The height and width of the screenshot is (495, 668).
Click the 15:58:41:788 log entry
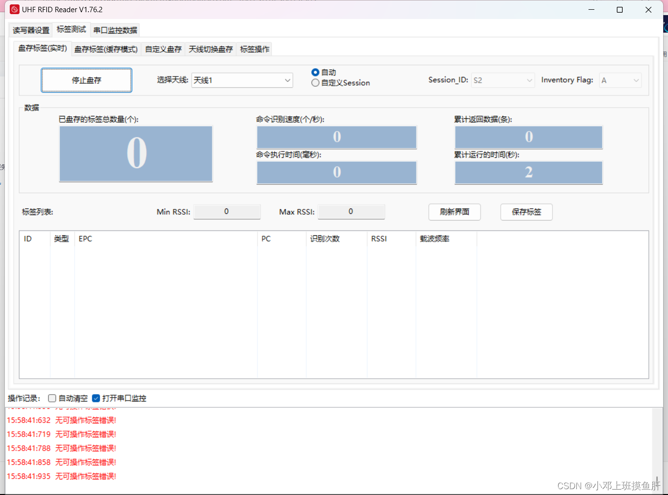[61, 448]
